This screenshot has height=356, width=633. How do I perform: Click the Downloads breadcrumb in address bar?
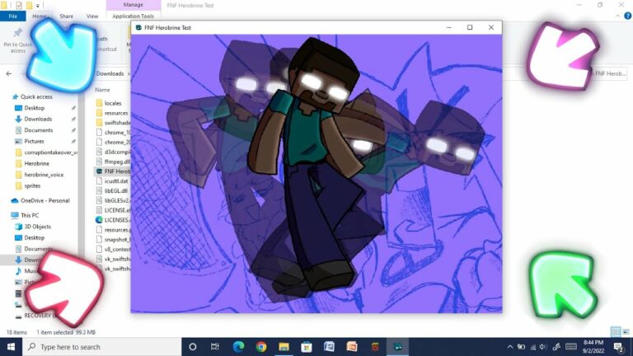click(110, 73)
